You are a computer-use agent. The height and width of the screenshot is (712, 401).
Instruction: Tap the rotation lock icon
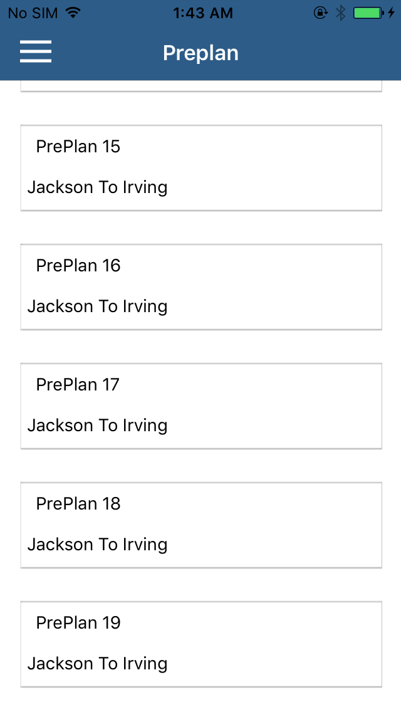pos(320,13)
